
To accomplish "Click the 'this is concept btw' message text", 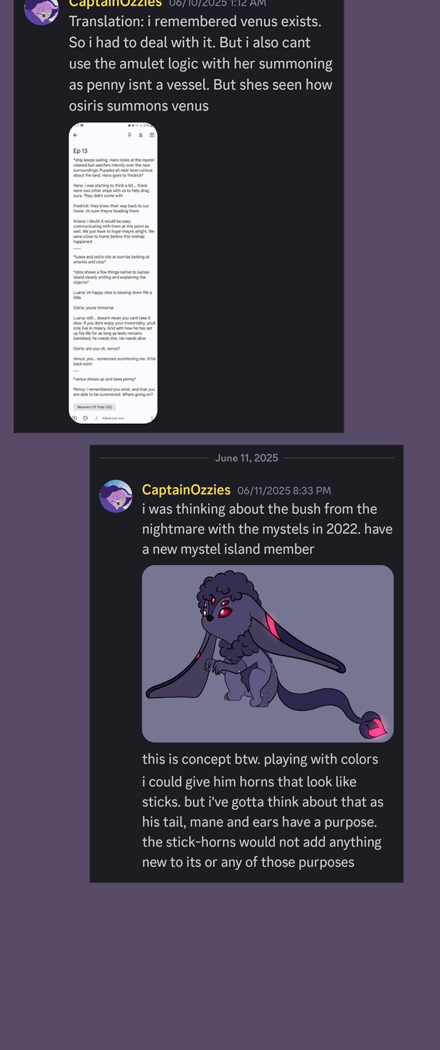I will [260, 759].
